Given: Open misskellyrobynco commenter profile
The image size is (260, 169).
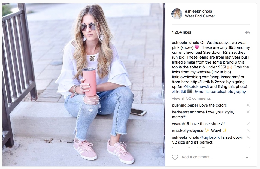Looking at the screenshot, I should [x=188, y=131].
